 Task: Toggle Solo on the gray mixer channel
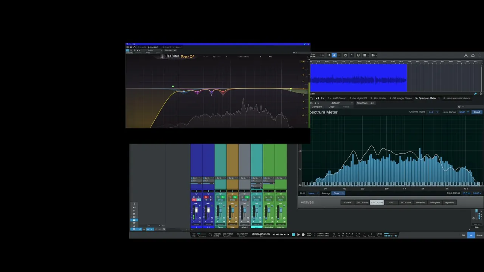click(247, 197)
